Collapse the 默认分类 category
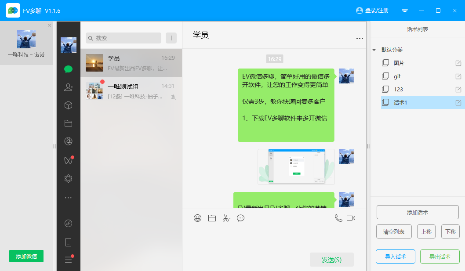This screenshot has width=465, height=271. (x=374, y=50)
